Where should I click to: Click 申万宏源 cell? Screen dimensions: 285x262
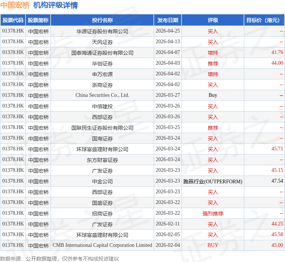(x=102, y=74)
